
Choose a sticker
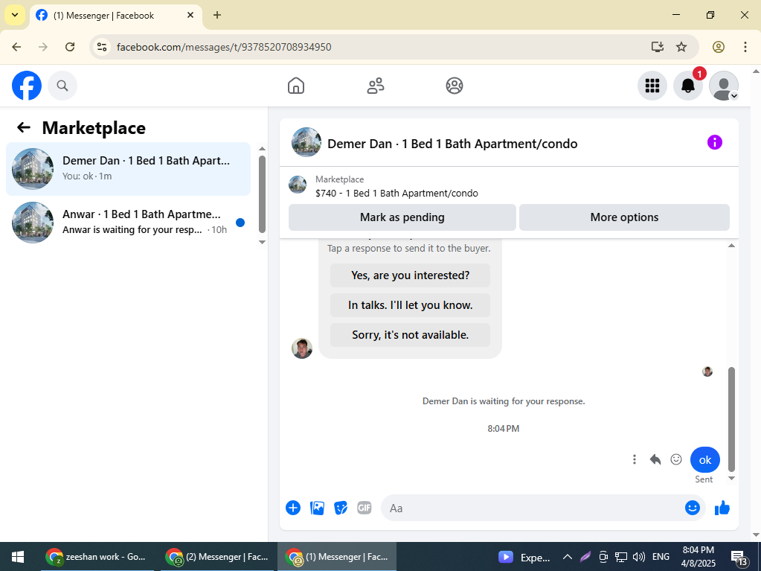(341, 508)
